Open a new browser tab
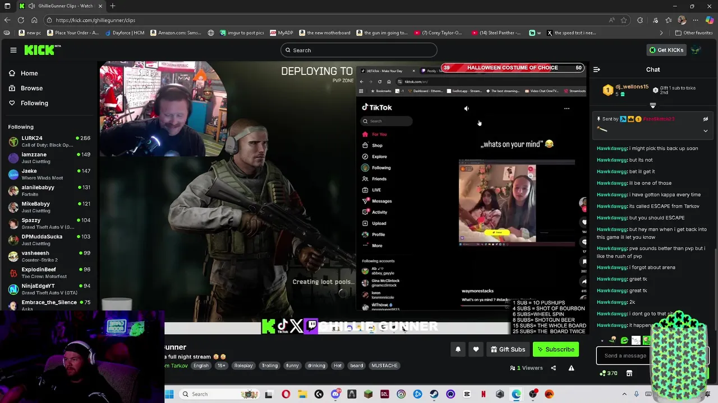This screenshot has height=403, width=718. pyautogui.click(x=113, y=6)
